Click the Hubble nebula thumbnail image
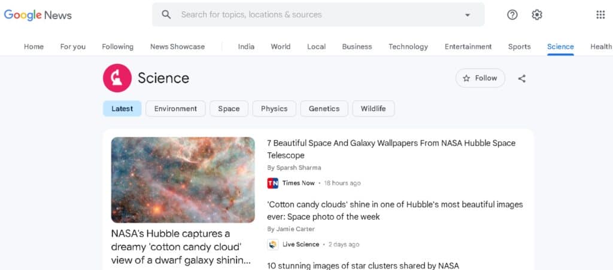This screenshot has height=270, width=613. pos(183,180)
